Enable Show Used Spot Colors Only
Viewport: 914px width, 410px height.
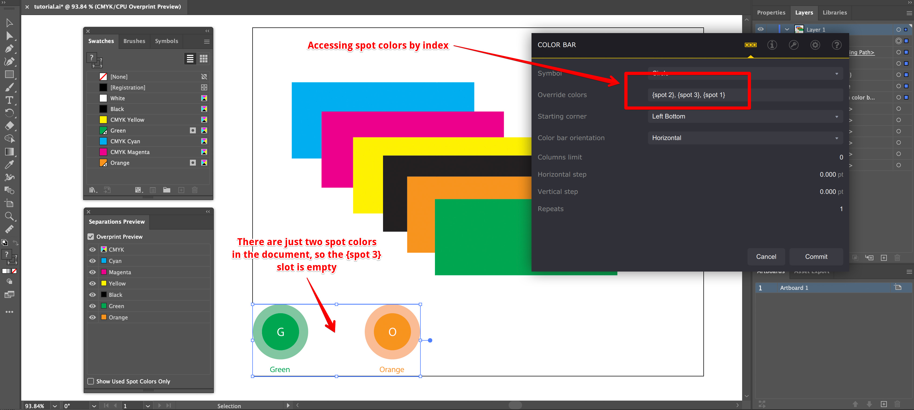click(x=91, y=381)
